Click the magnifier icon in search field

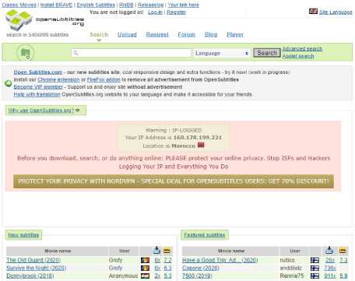point(76,53)
